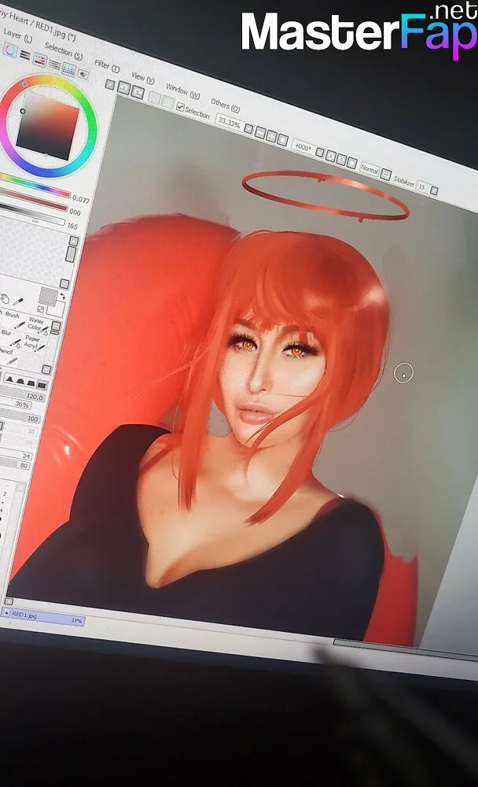Toggle the flip view icon next to Normal

click(385, 174)
